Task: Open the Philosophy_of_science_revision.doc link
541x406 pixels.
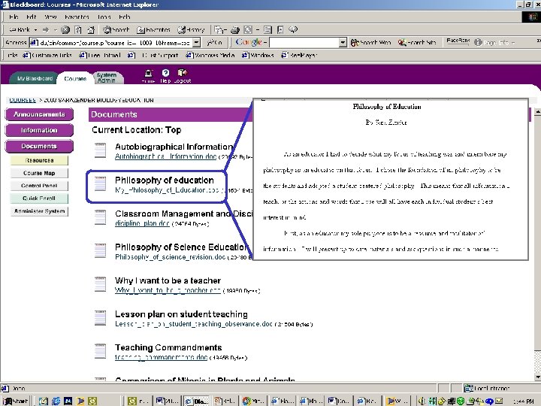Action: [x=170, y=257]
